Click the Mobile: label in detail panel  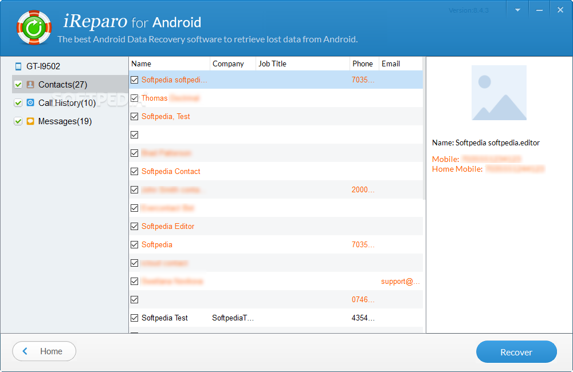(x=445, y=159)
